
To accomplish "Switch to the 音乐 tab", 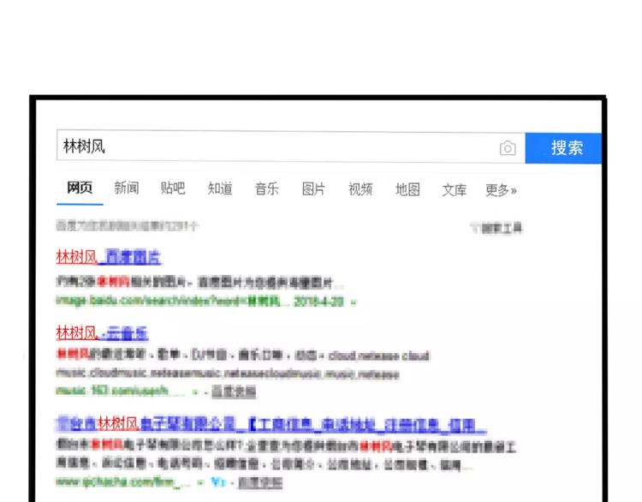I will tap(266, 189).
